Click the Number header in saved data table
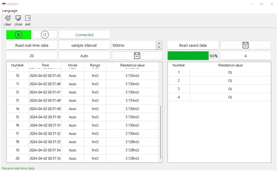Viewport: 277px width, 174px height. click(x=179, y=65)
